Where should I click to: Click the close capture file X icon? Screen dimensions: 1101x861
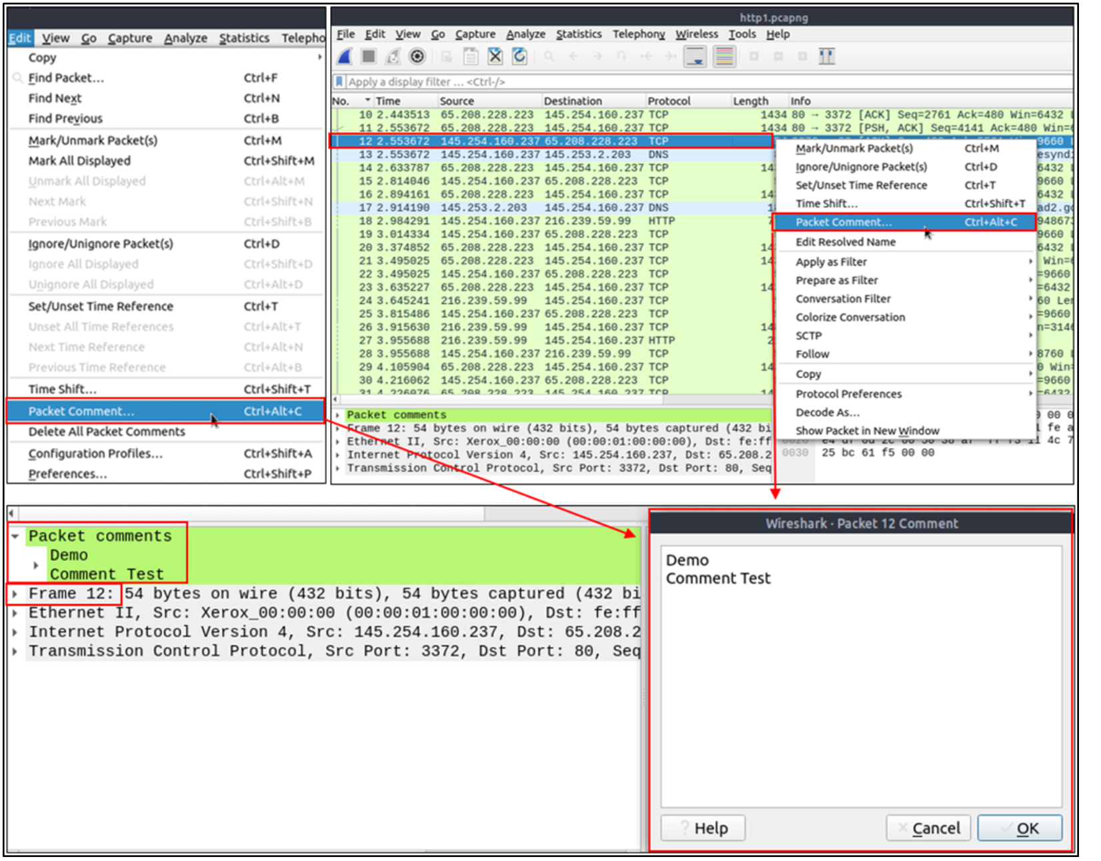(495, 57)
